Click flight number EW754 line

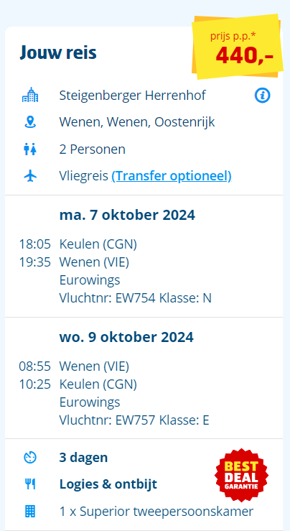pos(136,298)
